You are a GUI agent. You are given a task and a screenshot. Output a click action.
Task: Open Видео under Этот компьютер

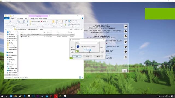[10, 57]
